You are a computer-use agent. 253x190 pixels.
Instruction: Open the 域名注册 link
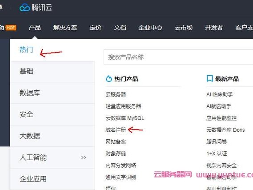click(x=116, y=130)
